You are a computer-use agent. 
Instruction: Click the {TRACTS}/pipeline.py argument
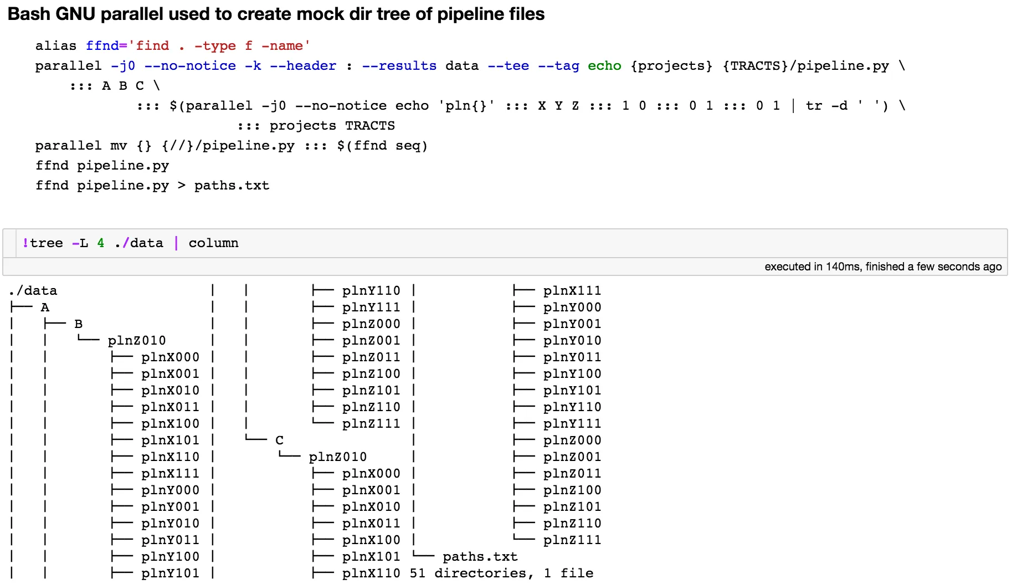[x=805, y=66]
